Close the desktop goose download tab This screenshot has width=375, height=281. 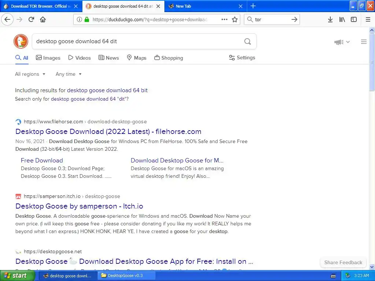tap(158, 6)
